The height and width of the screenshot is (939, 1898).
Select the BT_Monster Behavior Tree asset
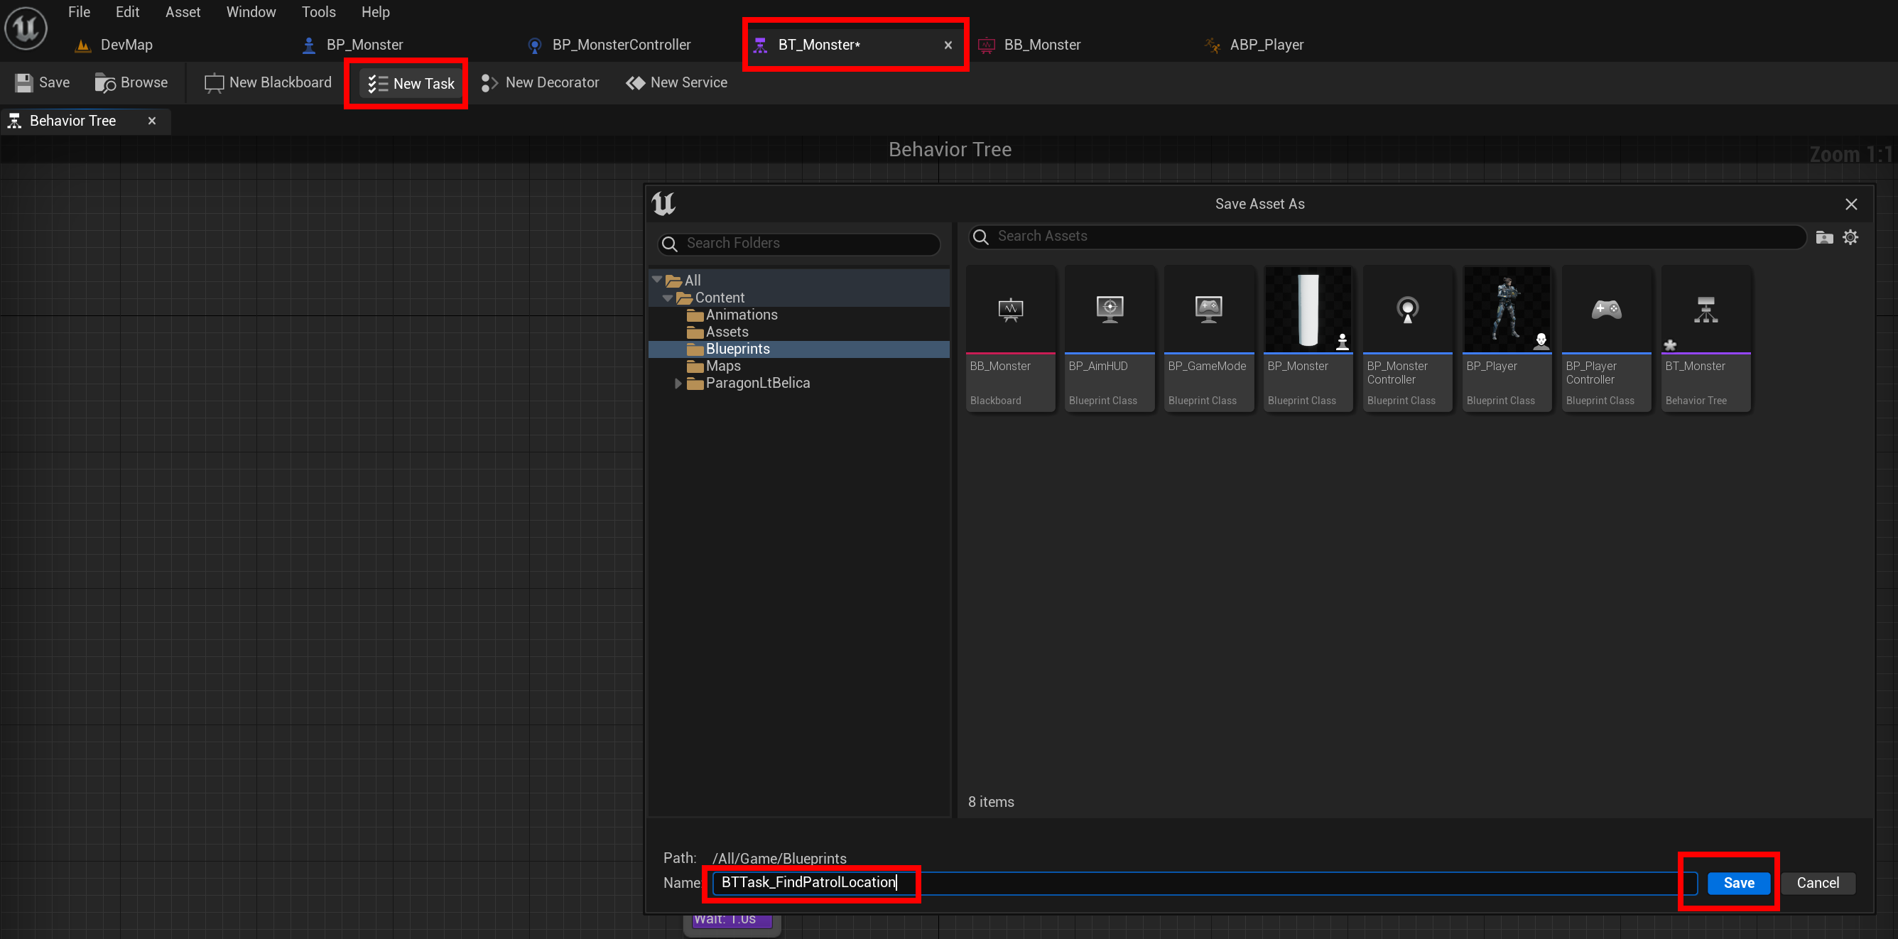pos(1706,339)
